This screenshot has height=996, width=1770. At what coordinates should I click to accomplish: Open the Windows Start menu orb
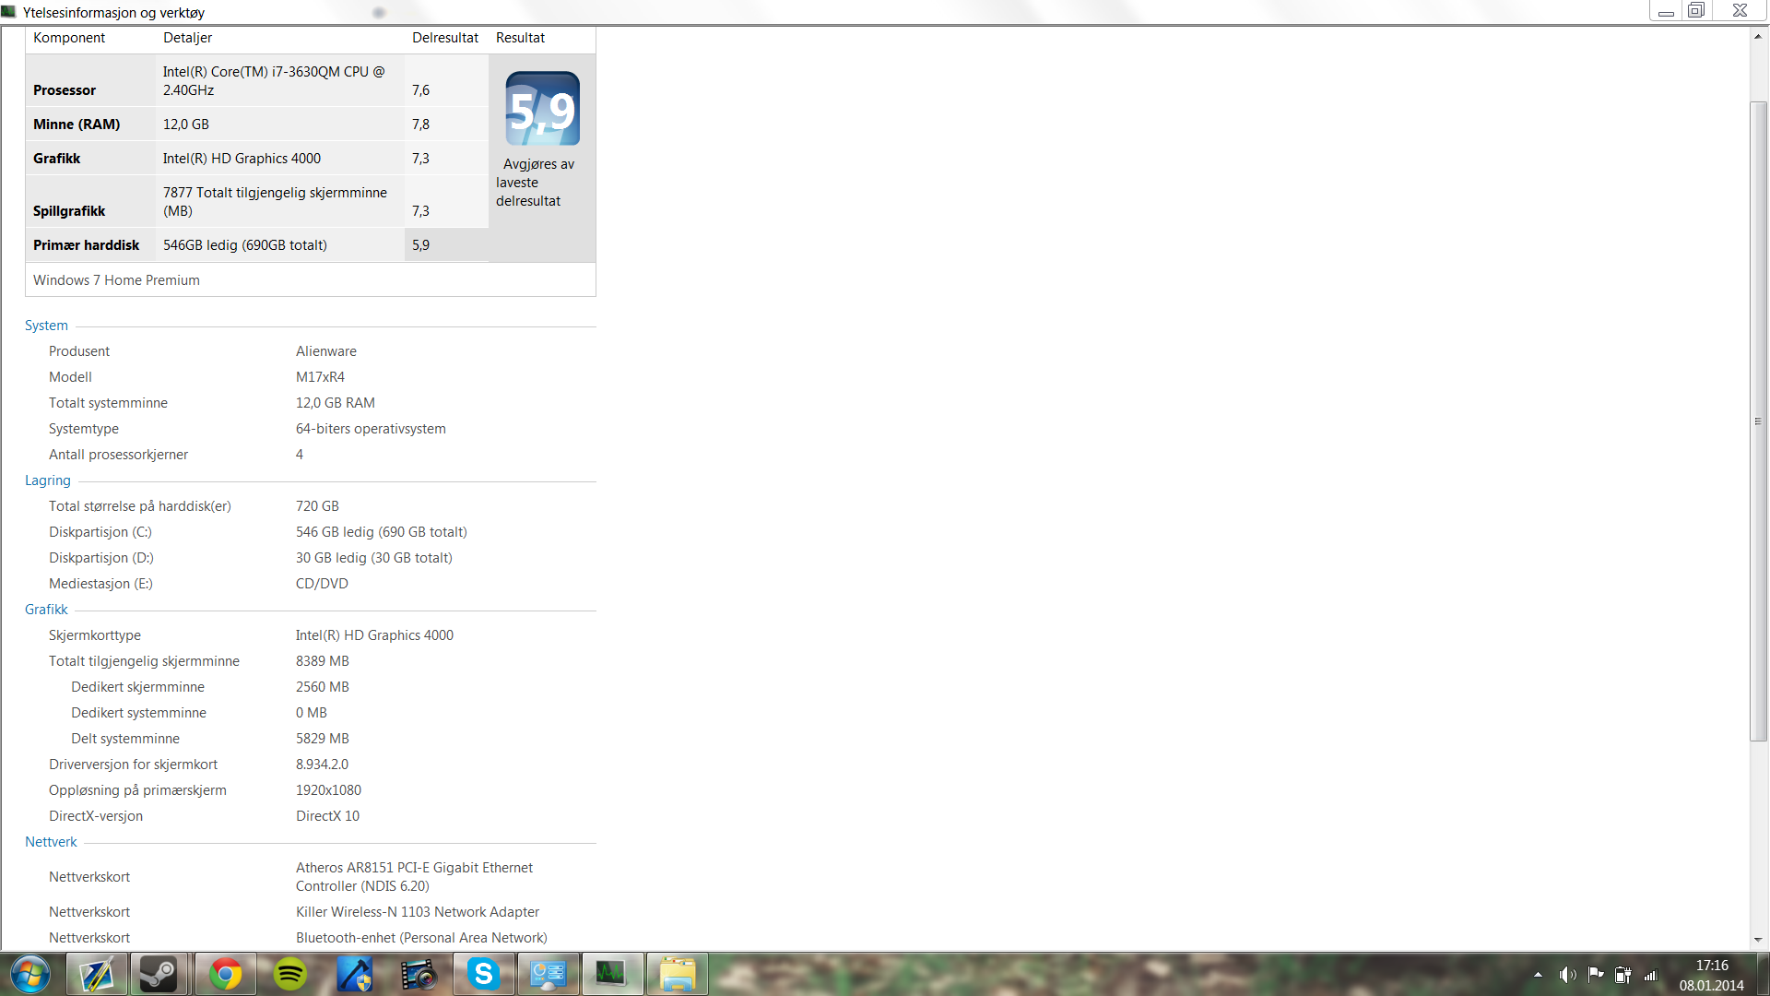coord(29,974)
